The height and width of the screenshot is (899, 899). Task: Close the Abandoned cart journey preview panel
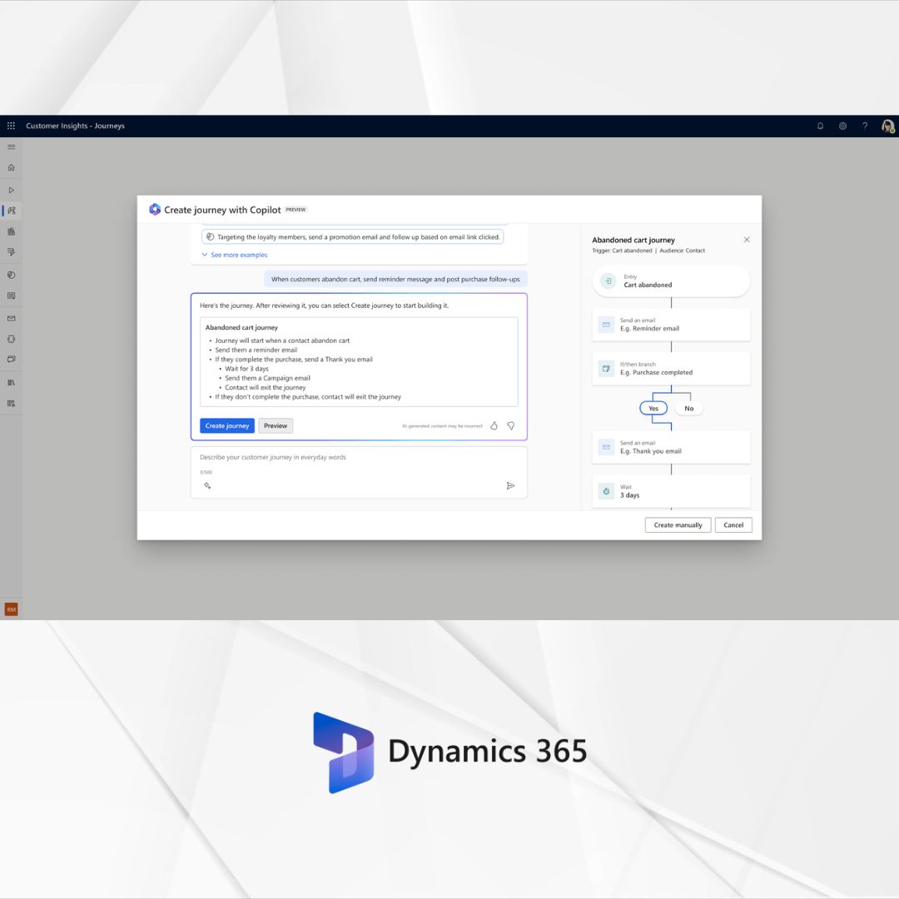tap(747, 240)
